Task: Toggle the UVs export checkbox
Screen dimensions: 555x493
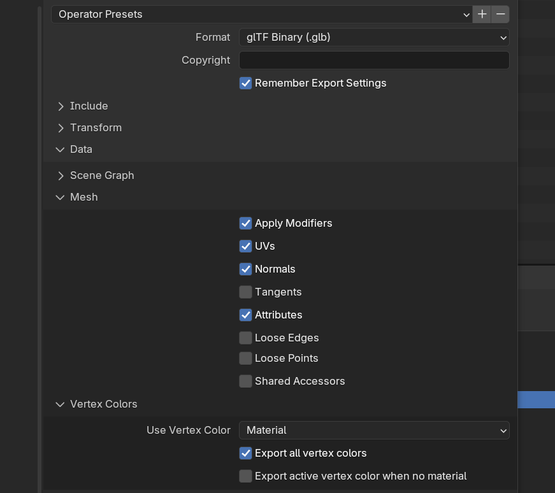Action: coord(245,246)
